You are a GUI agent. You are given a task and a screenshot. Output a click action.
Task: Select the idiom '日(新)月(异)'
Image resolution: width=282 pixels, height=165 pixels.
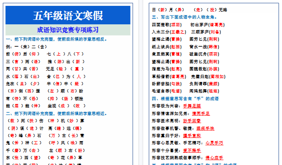coord(168,10)
